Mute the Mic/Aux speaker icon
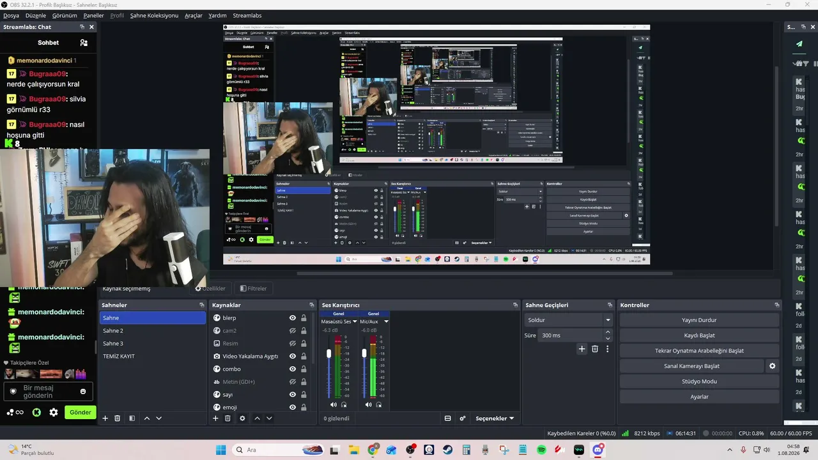Viewport: 818px width, 460px height. click(369, 404)
